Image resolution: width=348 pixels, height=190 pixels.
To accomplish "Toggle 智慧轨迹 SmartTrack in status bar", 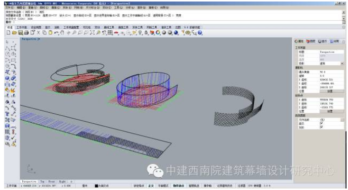I will pos(194,186).
